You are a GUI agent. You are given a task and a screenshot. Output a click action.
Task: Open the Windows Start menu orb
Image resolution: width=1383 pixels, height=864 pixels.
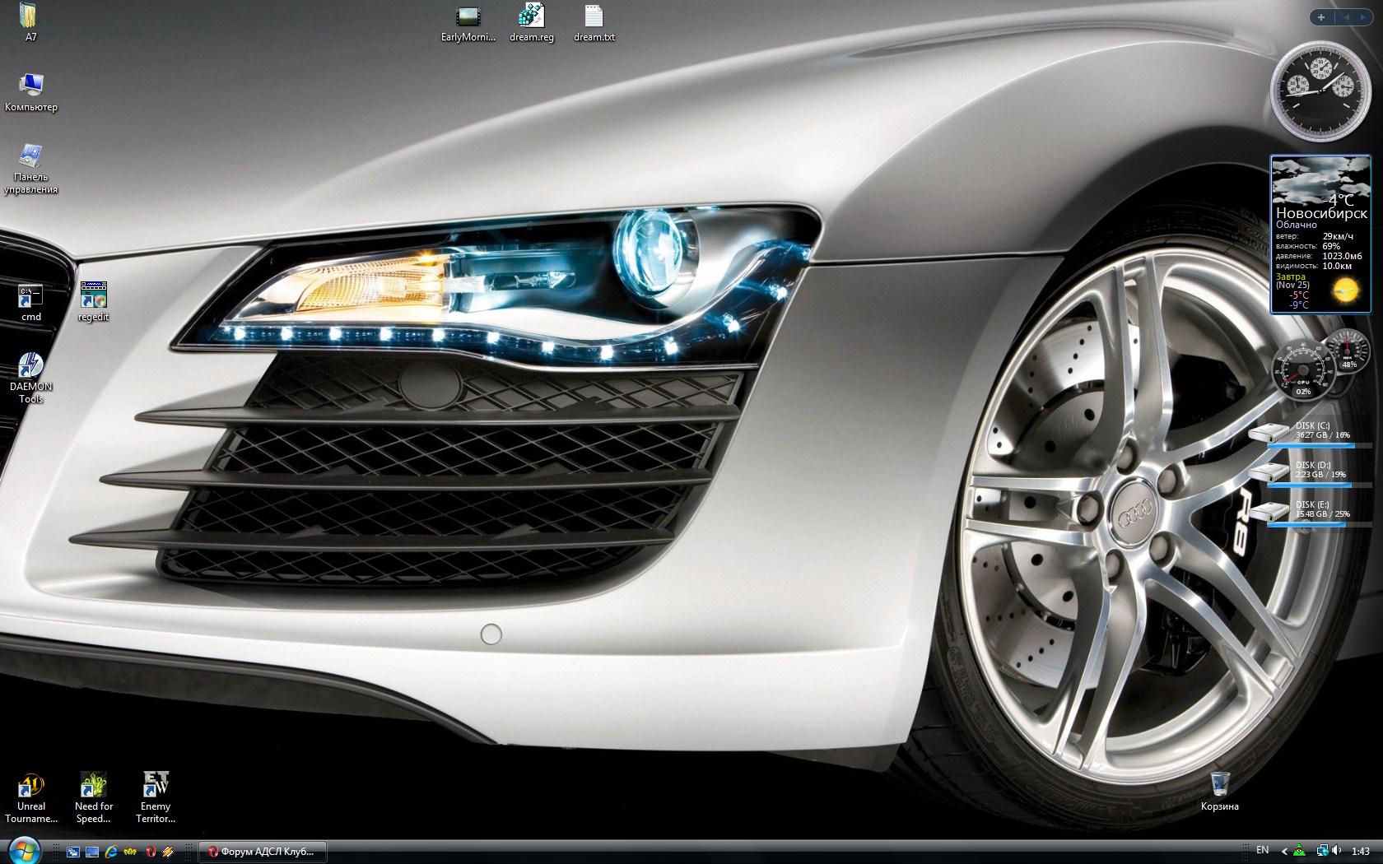(25, 850)
